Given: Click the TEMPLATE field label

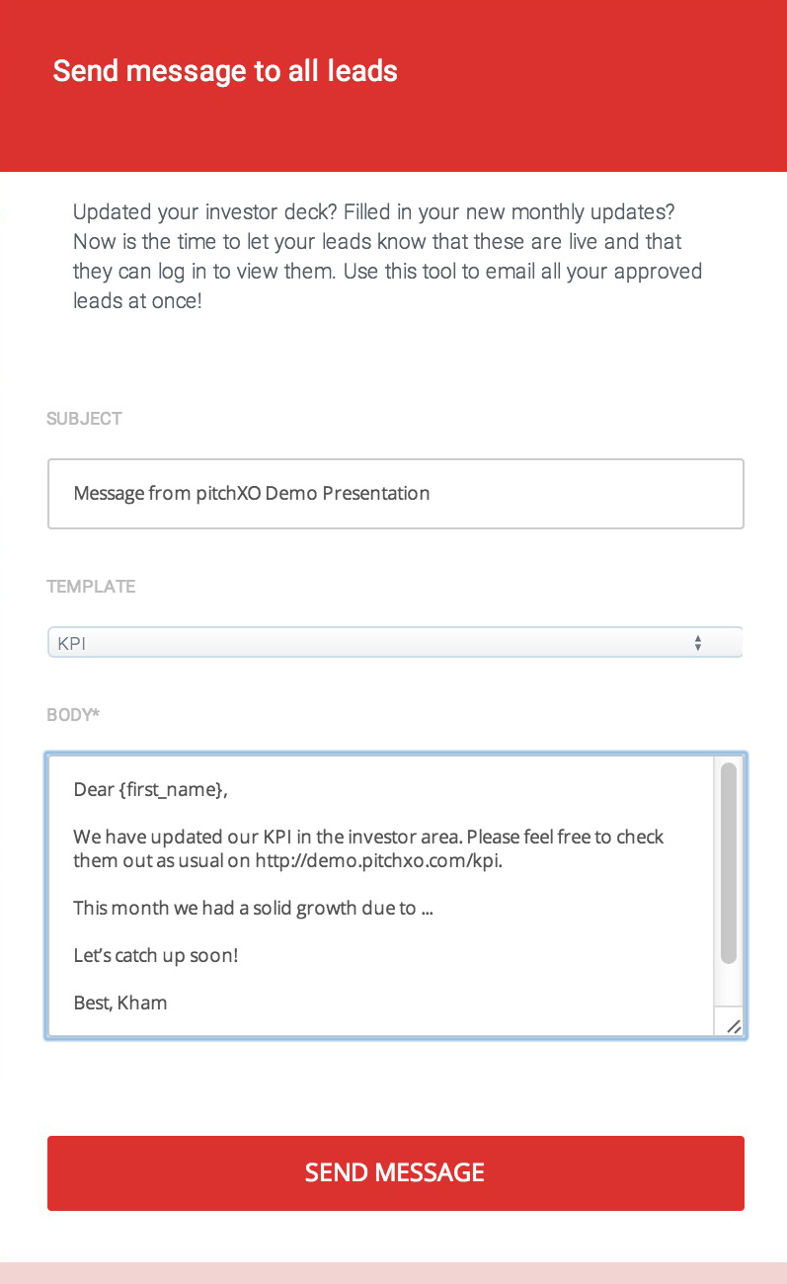Looking at the screenshot, I should [91, 587].
